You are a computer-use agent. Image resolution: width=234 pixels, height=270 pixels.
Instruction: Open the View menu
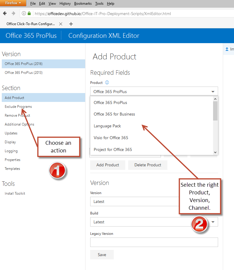click(x=52, y=4)
